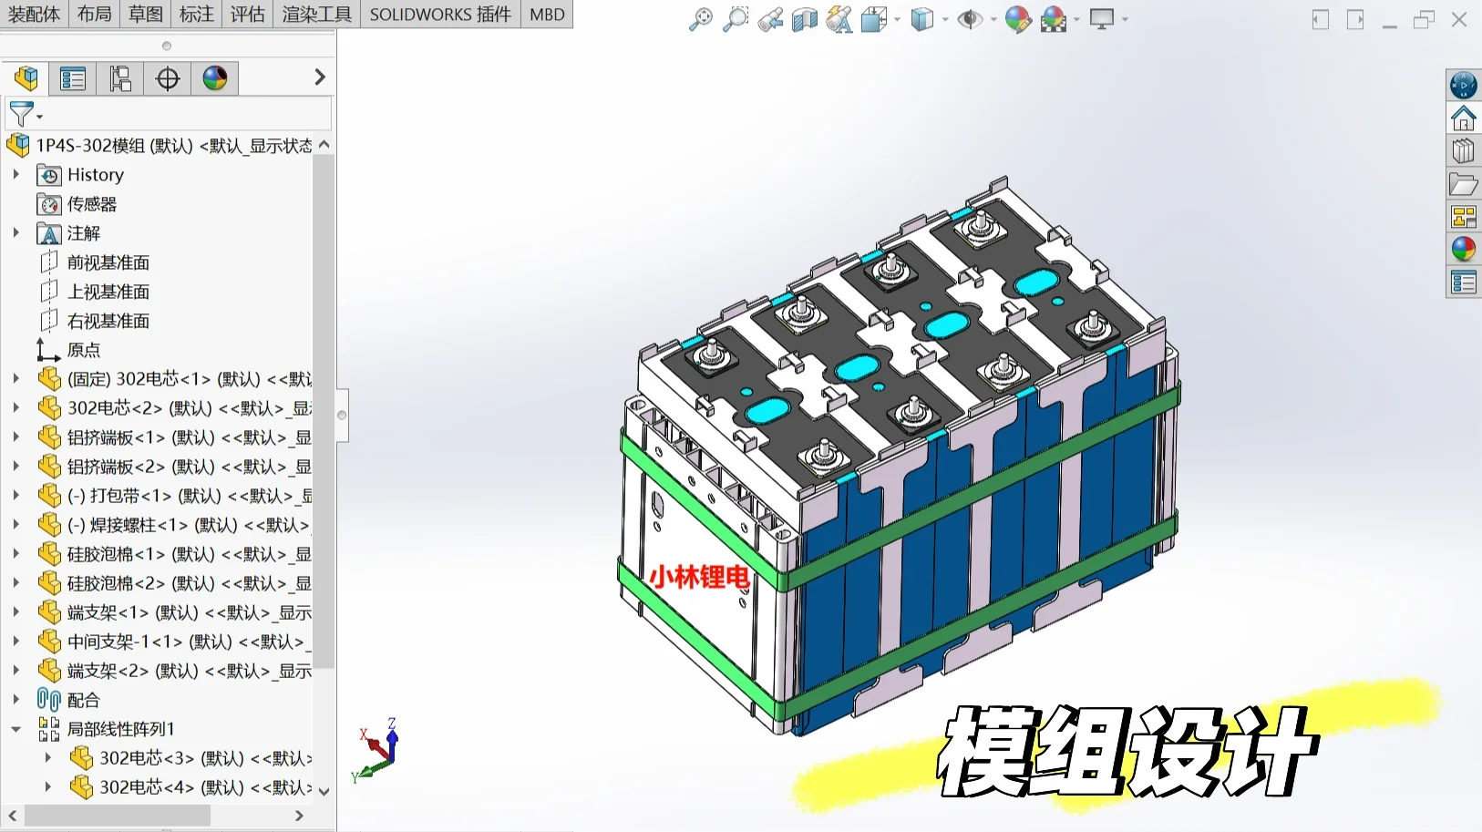Select the 前视基准面 plane
Screen dimensions: 1482x832
[x=94, y=262]
